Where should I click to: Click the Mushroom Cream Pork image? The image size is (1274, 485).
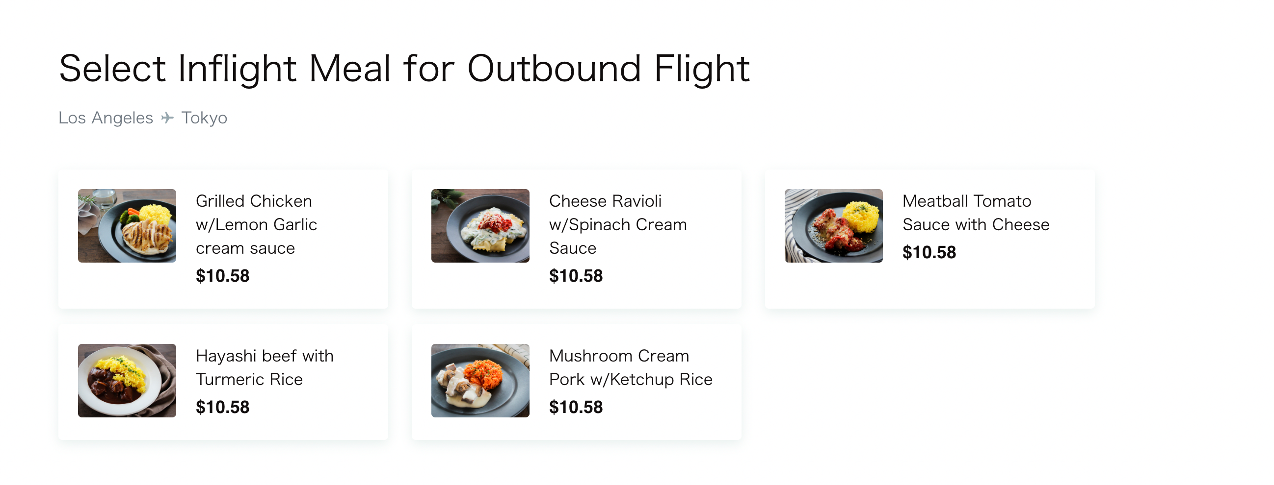click(x=480, y=380)
